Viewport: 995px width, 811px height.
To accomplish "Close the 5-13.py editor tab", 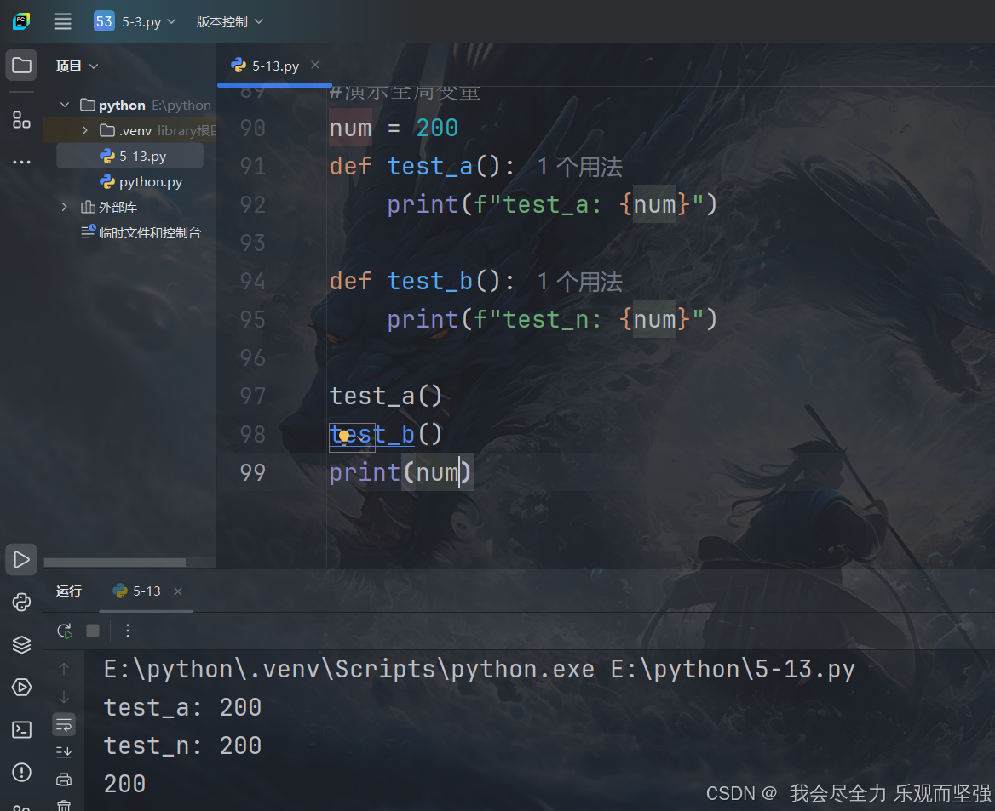I will 315,65.
